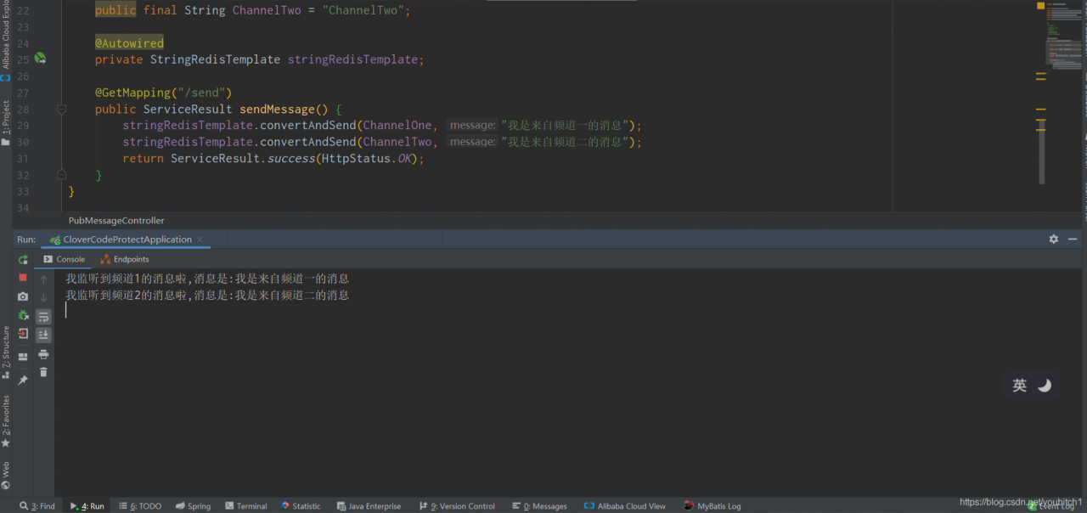Toggle scroll to end of console

pyautogui.click(x=43, y=335)
